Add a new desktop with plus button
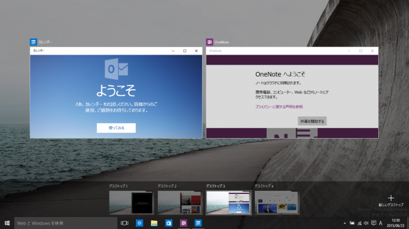Viewport: 409px width, 229px height. click(391, 200)
